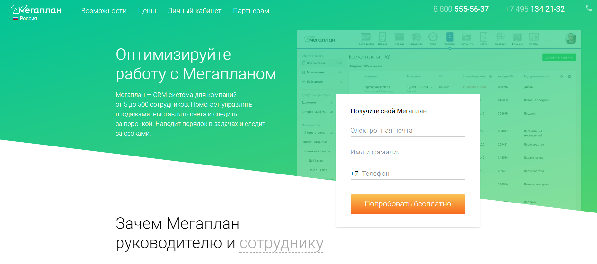Click the user avatar in the preview
The height and width of the screenshot is (264, 597).
click(x=571, y=39)
